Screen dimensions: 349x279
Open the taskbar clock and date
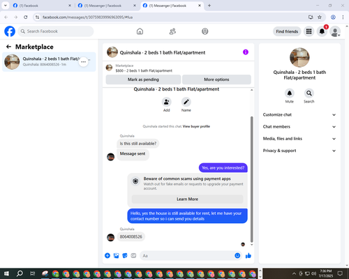325,273
